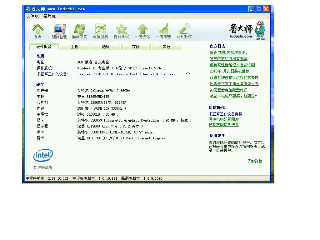Click the 复制左侧检测结果 quick action
The width and height of the screenshot is (320, 240).
coord(223,125)
